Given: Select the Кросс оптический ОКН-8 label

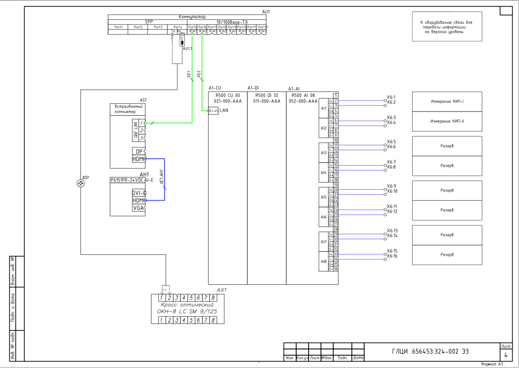Looking at the screenshot, I should coord(187,308).
